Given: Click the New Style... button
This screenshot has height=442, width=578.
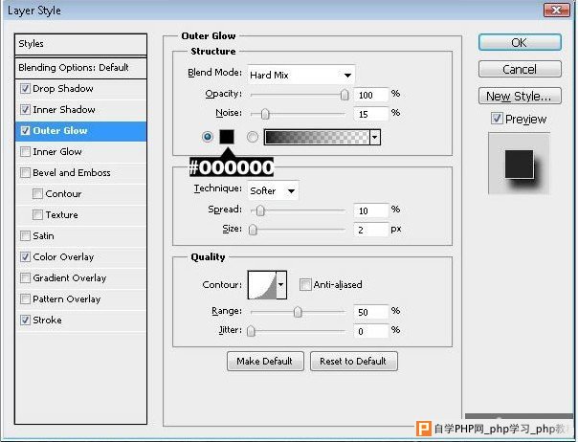Looking at the screenshot, I should click(520, 96).
